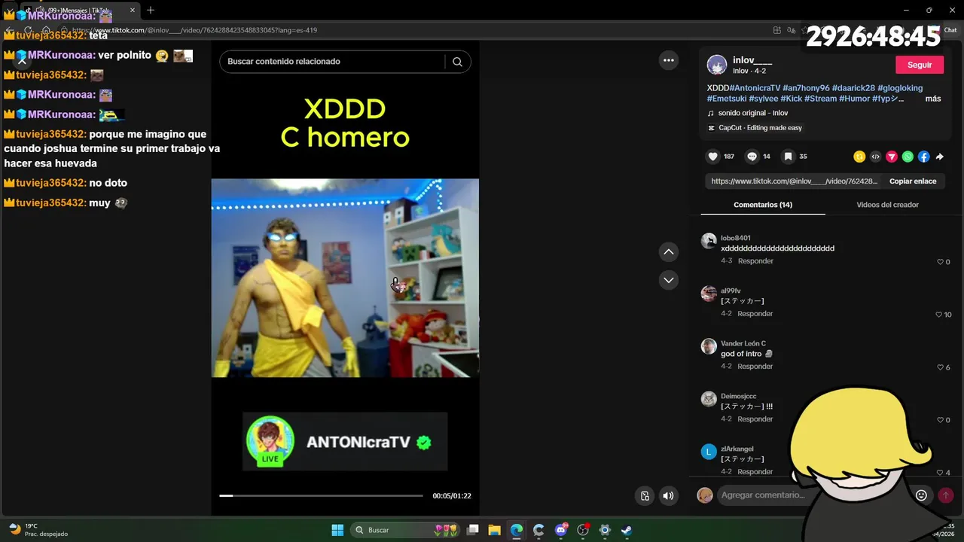Screen dimensions: 964x542
Task: Open the Windows Start menu
Action: (337, 530)
